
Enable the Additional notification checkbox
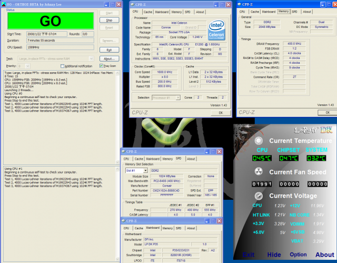[62, 66]
